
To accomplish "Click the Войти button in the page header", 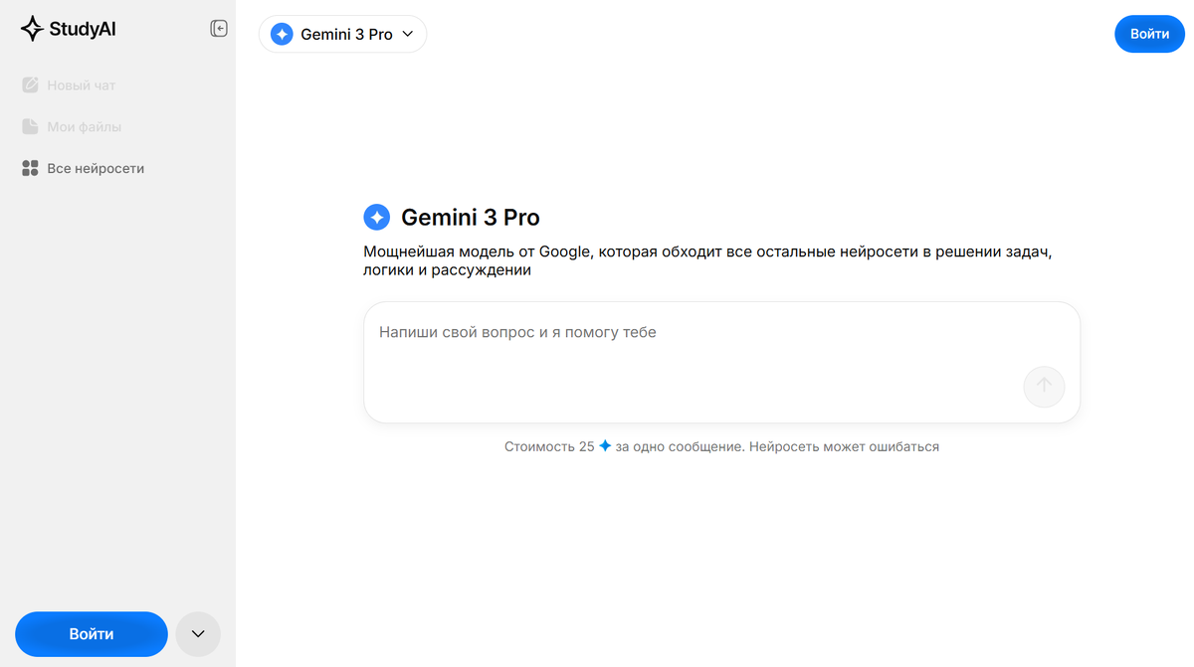I will pos(1149,34).
